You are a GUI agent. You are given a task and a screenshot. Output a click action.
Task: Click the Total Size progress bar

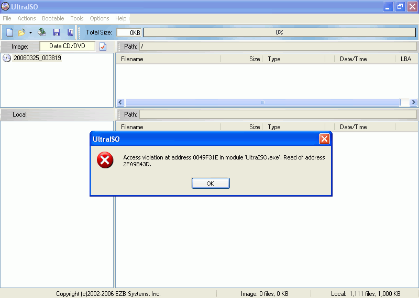pos(279,32)
